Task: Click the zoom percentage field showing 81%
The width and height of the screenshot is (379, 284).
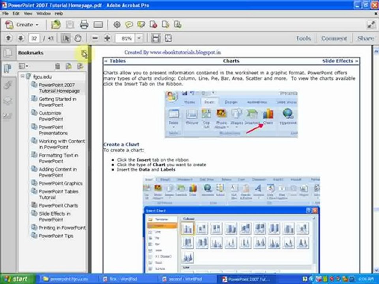Action: (126, 38)
